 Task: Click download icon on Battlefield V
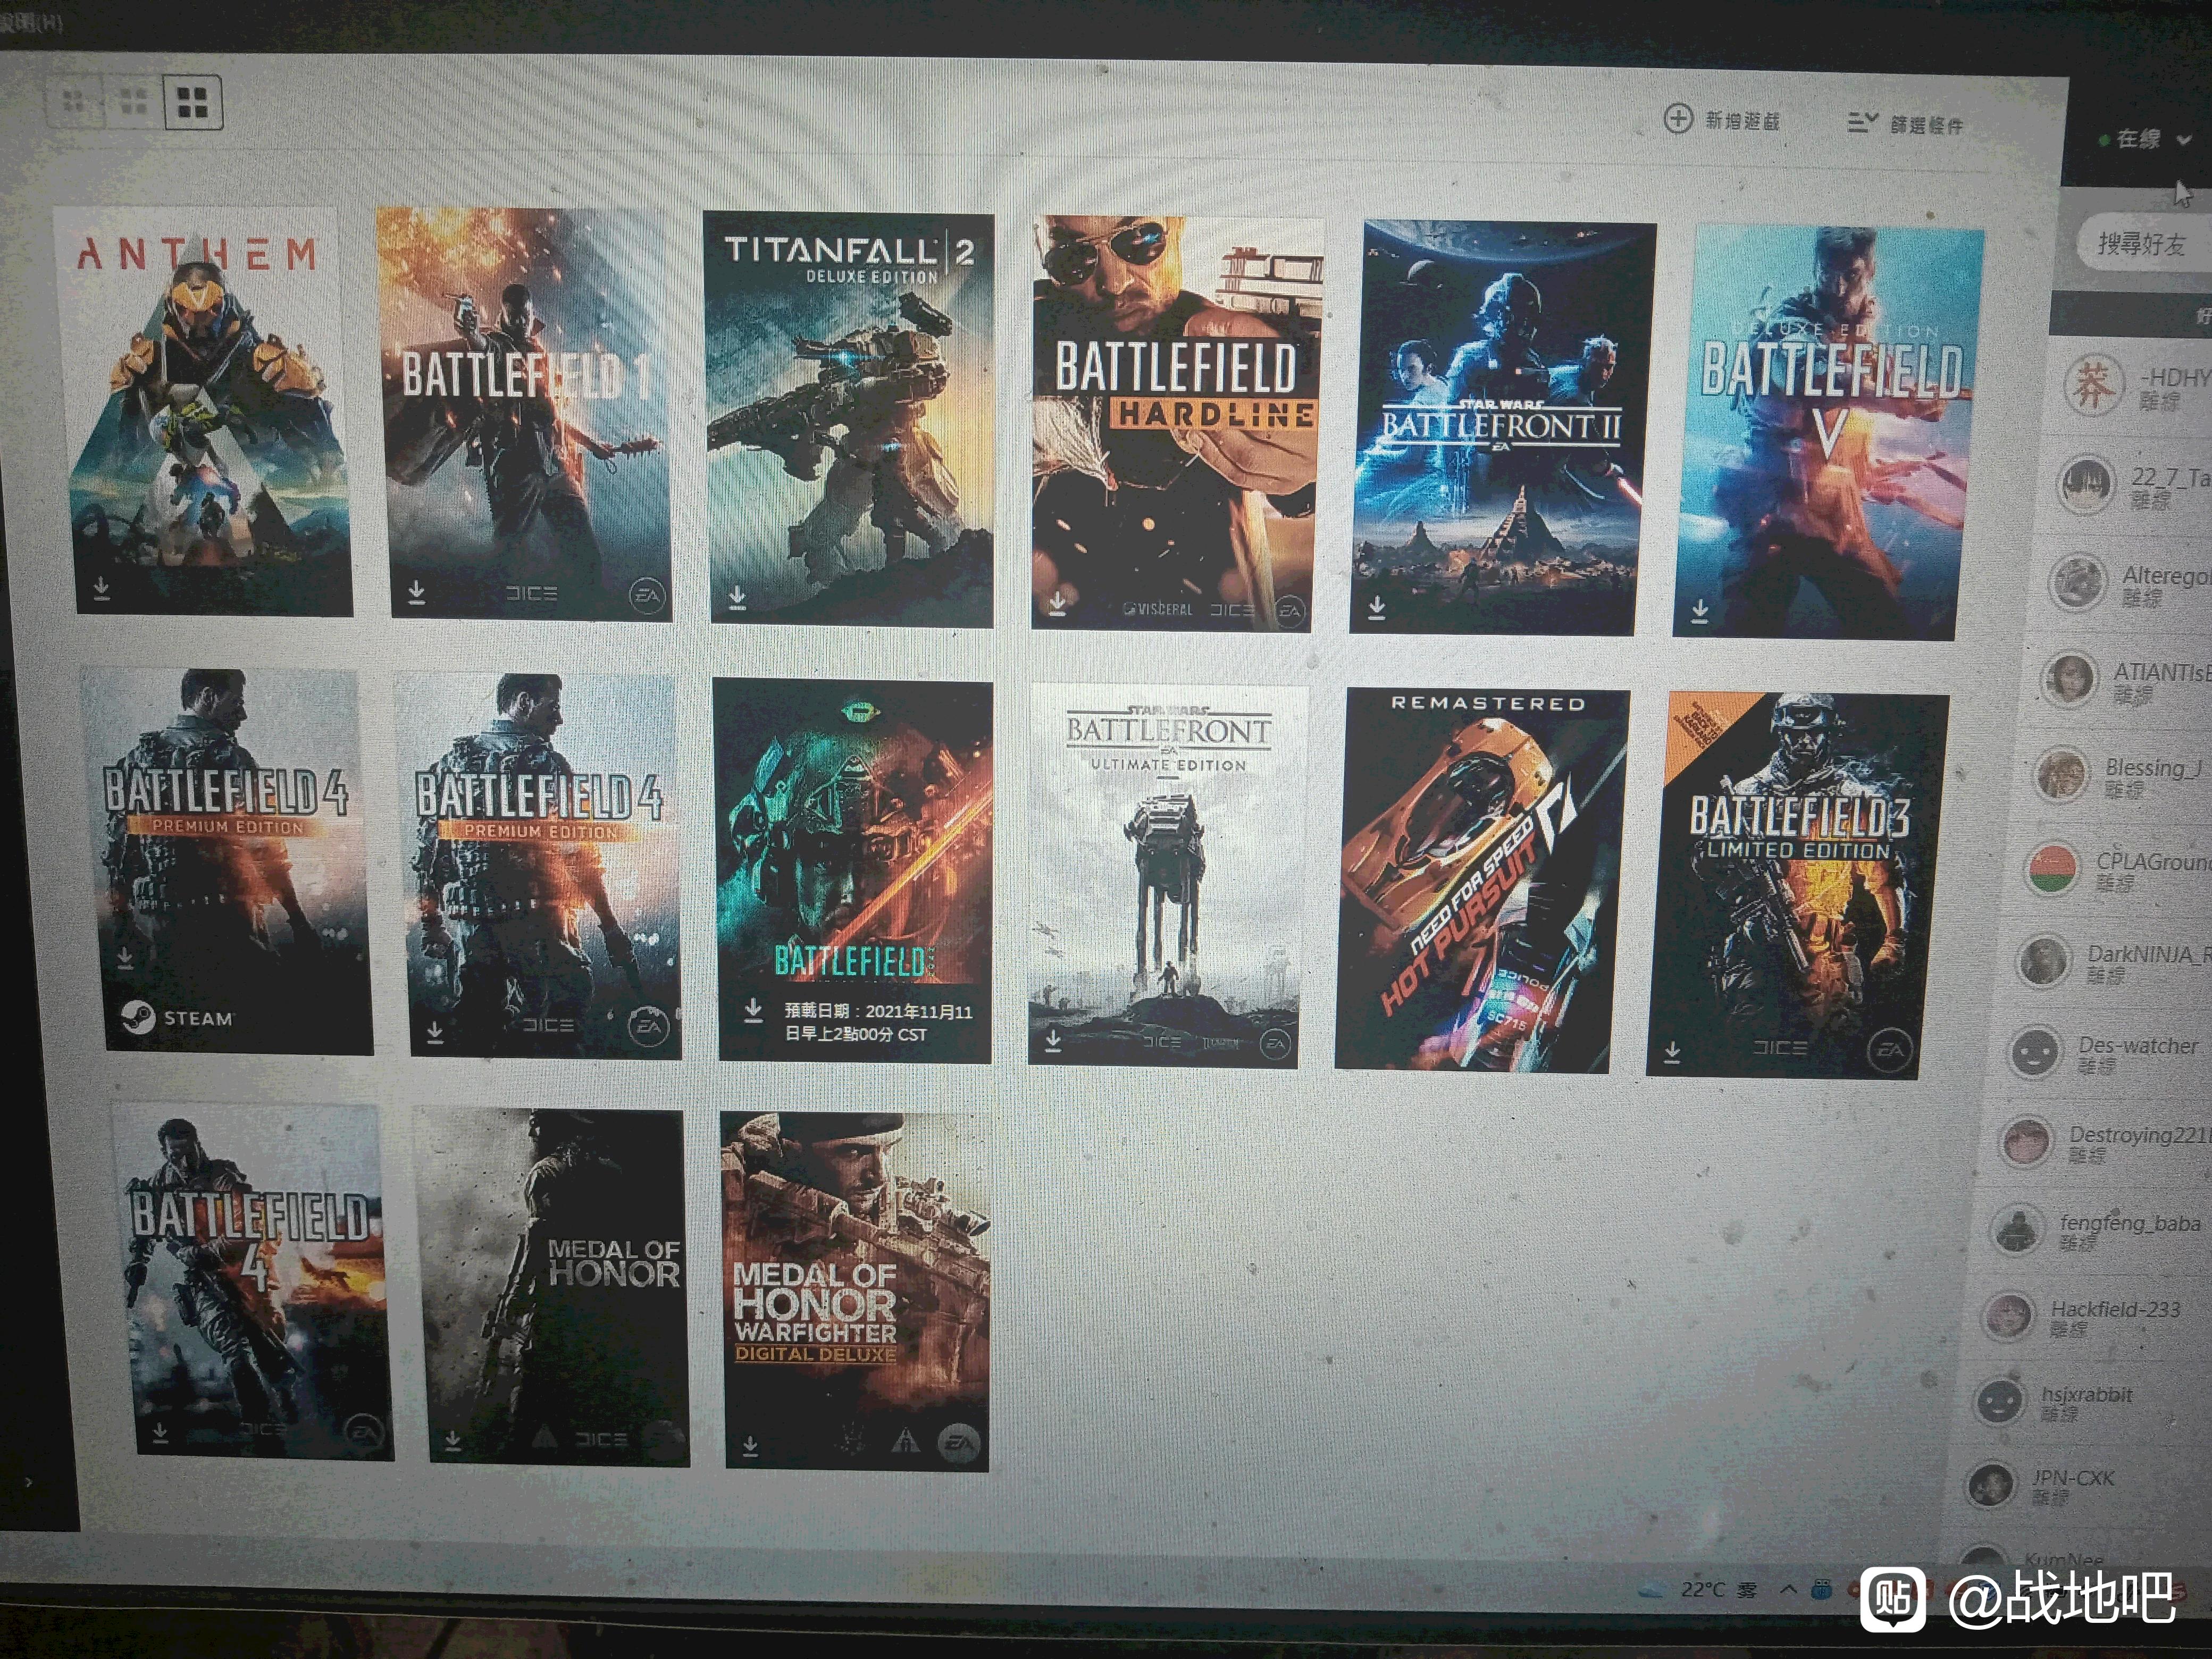[1699, 611]
